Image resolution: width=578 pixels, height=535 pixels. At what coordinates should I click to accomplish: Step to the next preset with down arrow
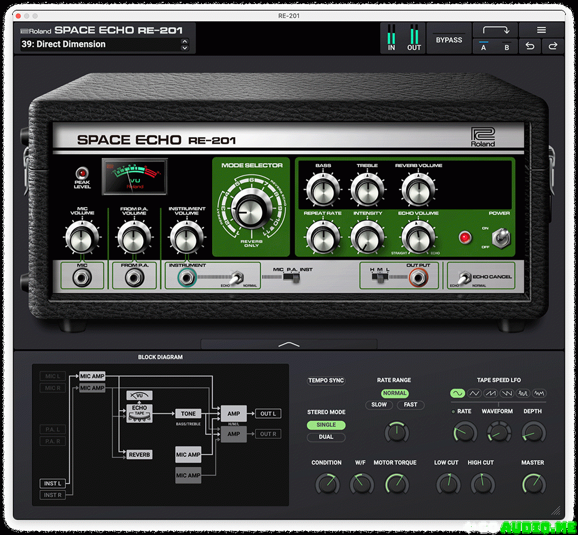(x=185, y=47)
